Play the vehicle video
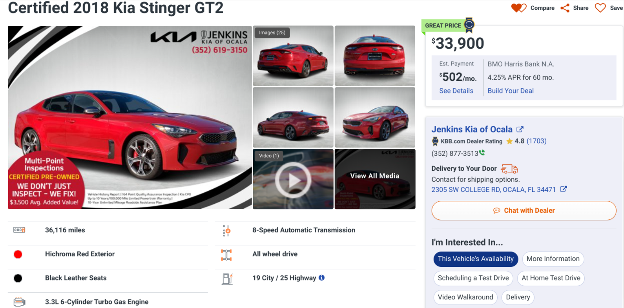 293,180
